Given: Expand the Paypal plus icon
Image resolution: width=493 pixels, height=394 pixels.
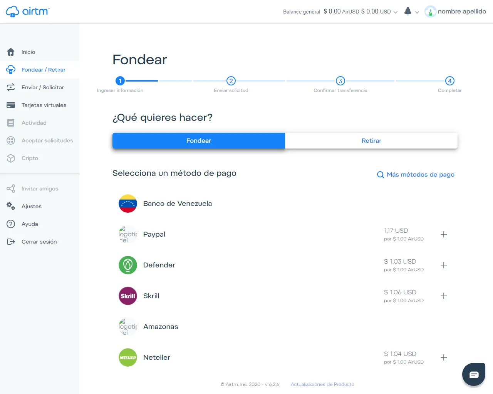Looking at the screenshot, I should point(444,234).
